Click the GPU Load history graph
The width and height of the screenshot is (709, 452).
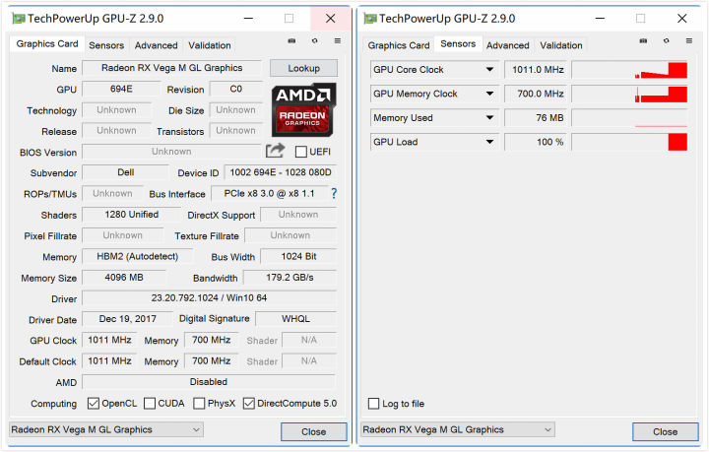630,142
